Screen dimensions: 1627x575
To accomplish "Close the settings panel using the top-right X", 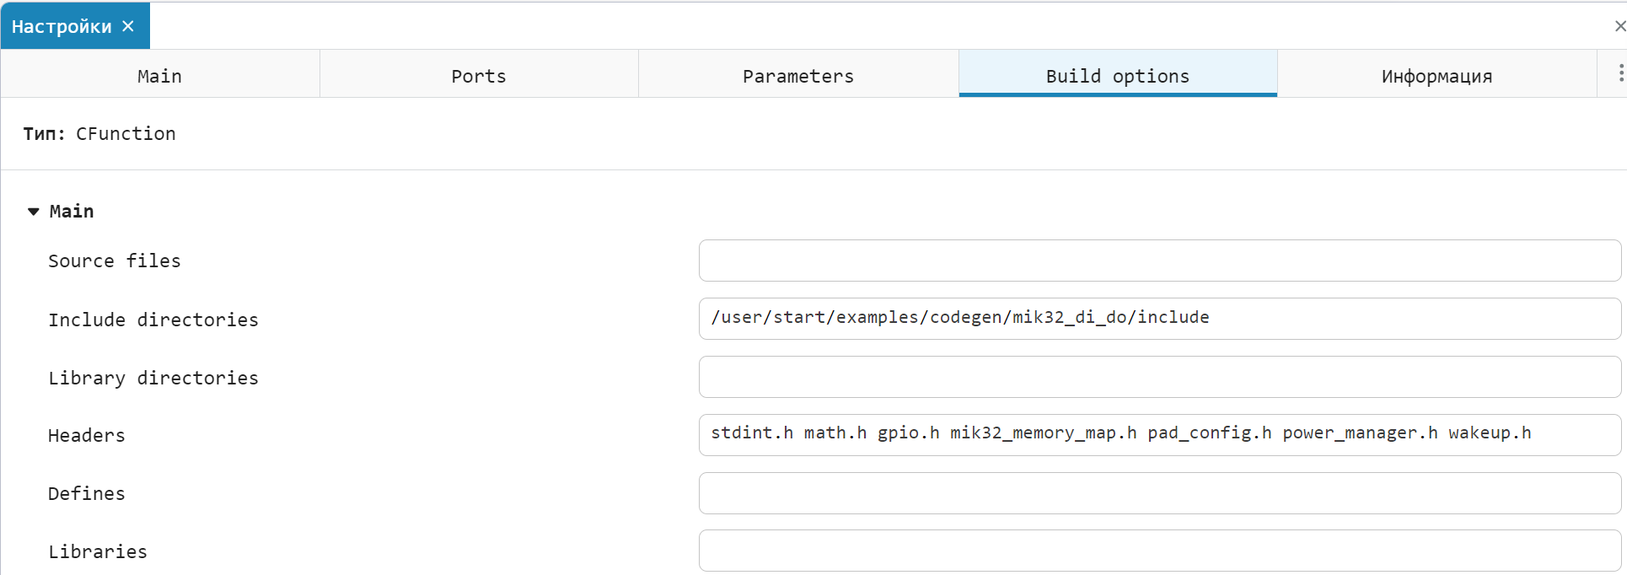I will [1619, 26].
